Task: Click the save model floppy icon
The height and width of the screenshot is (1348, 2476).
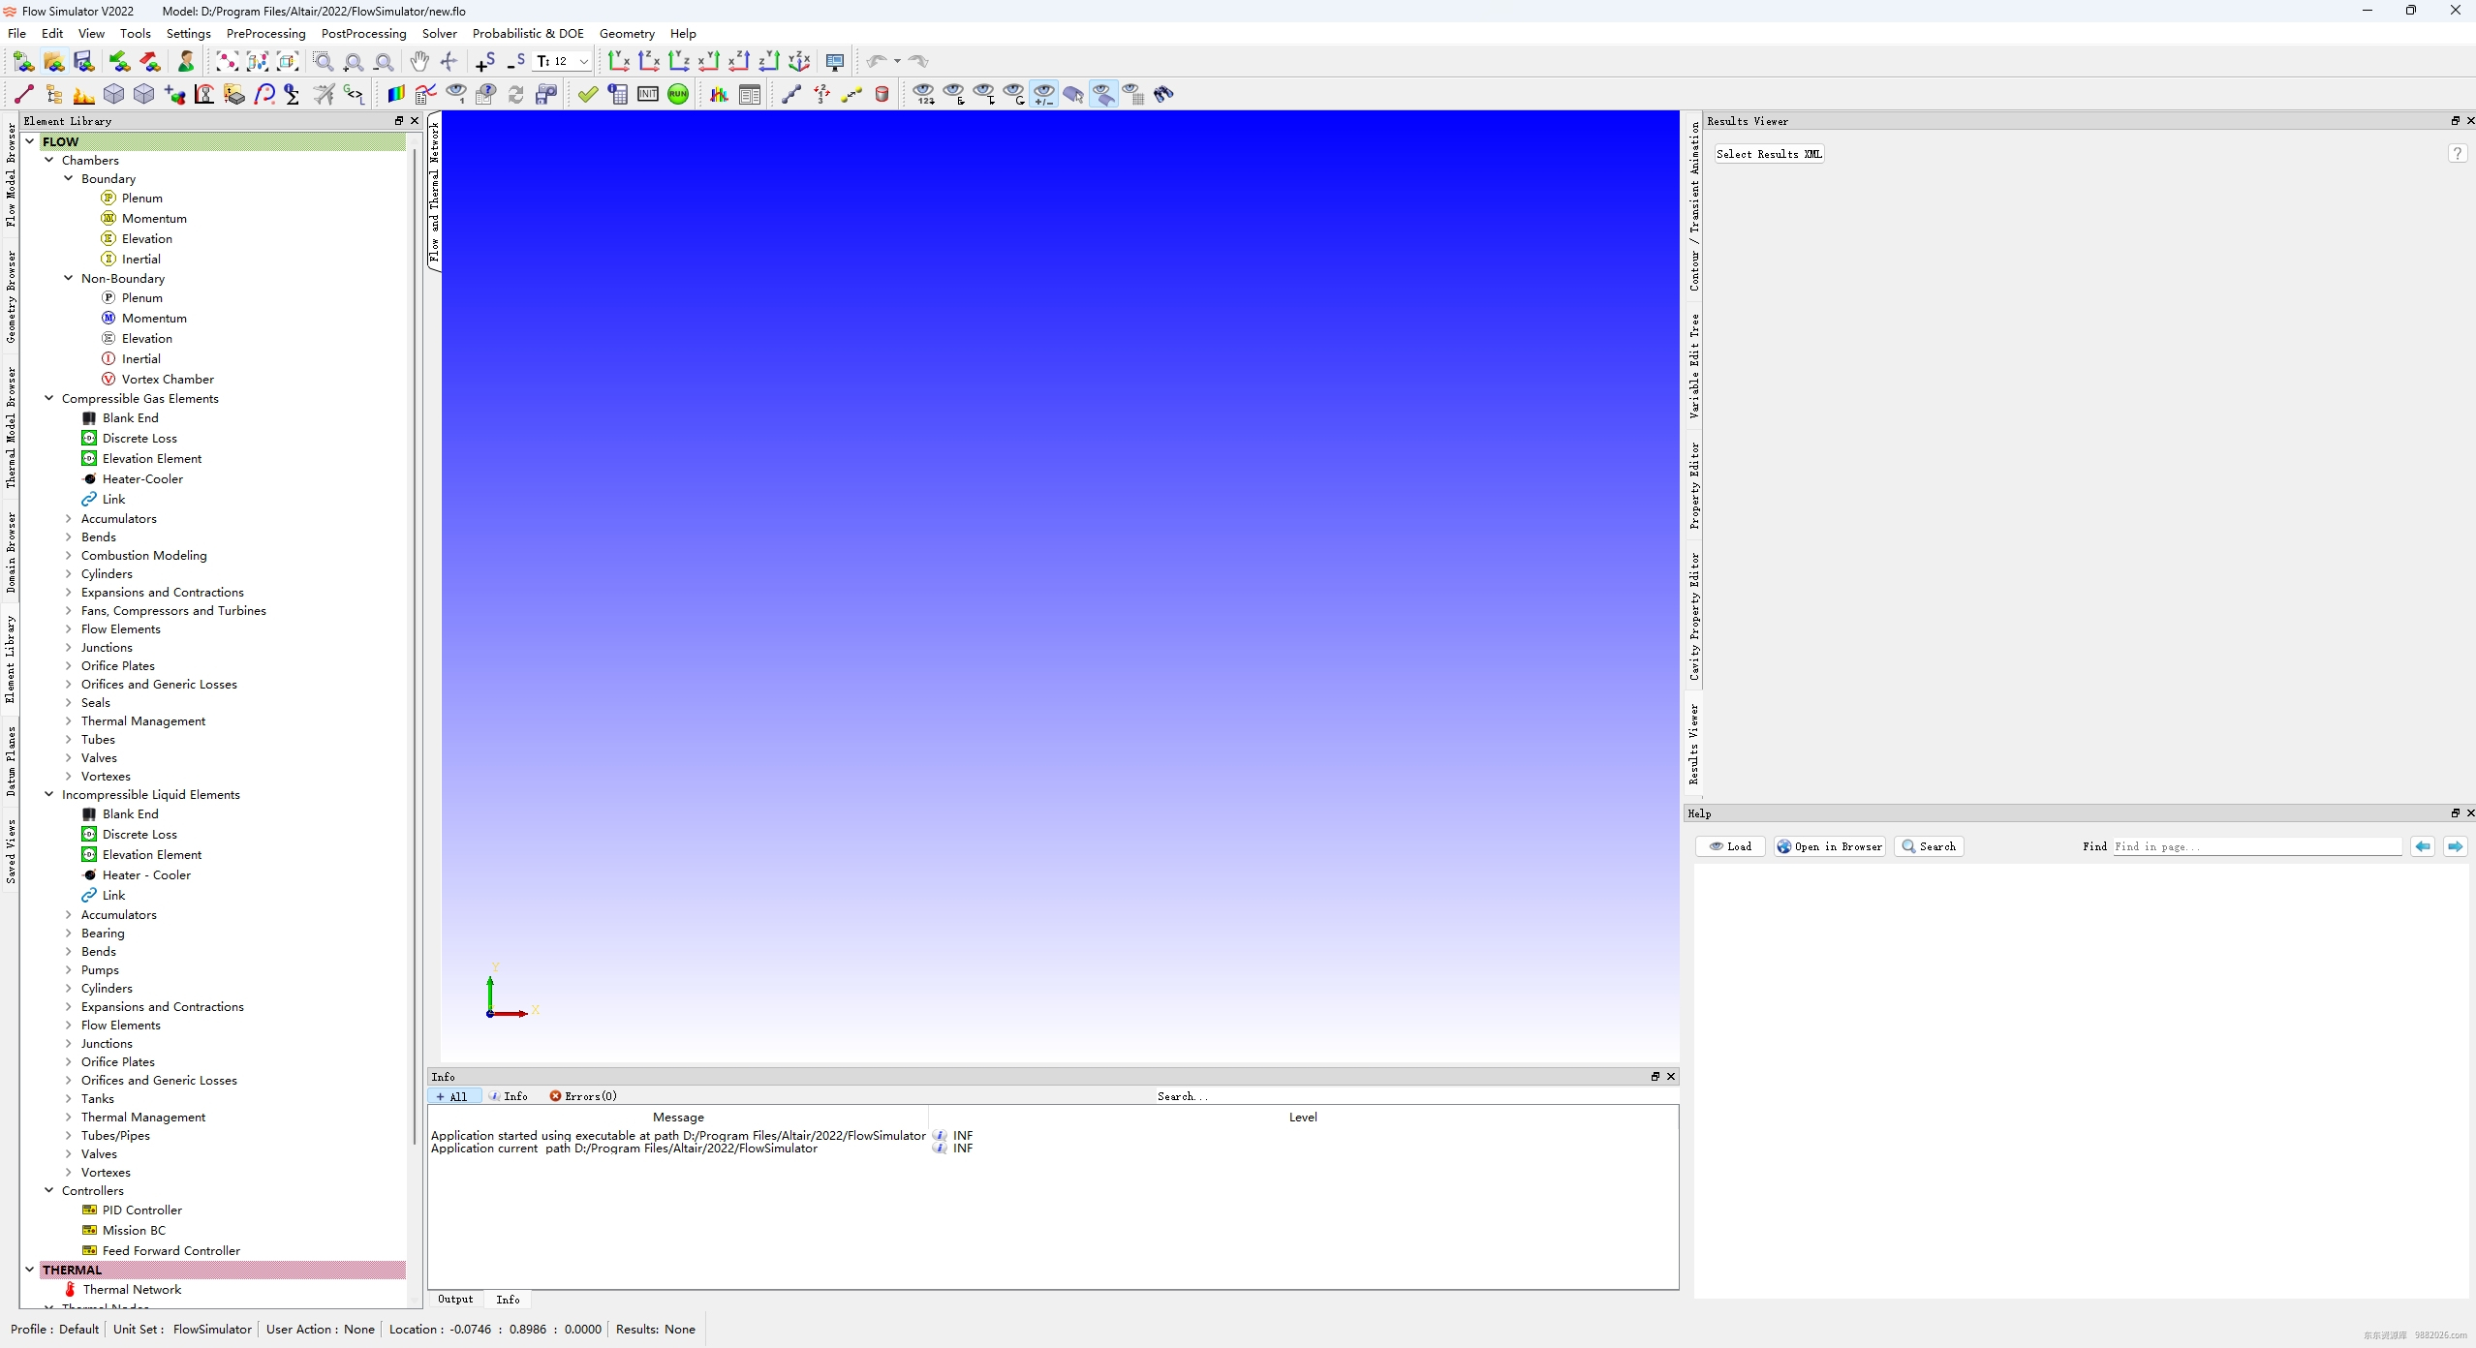Action: click(x=84, y=62)
